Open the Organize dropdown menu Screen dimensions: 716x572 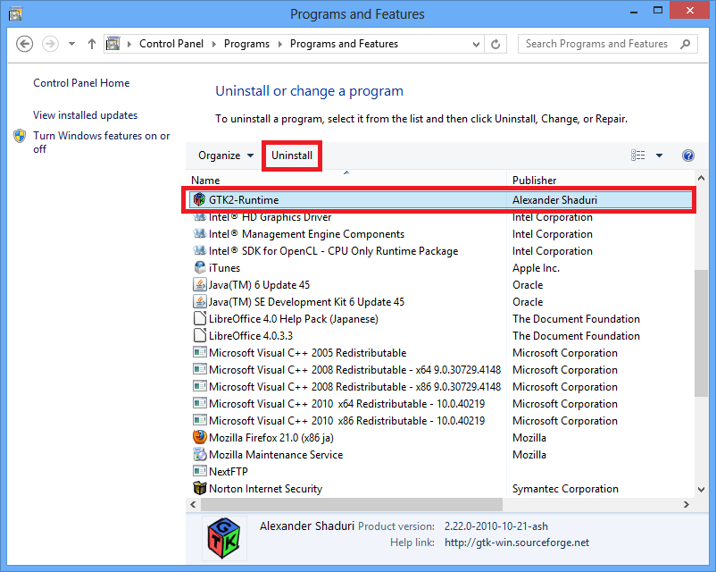226,156
